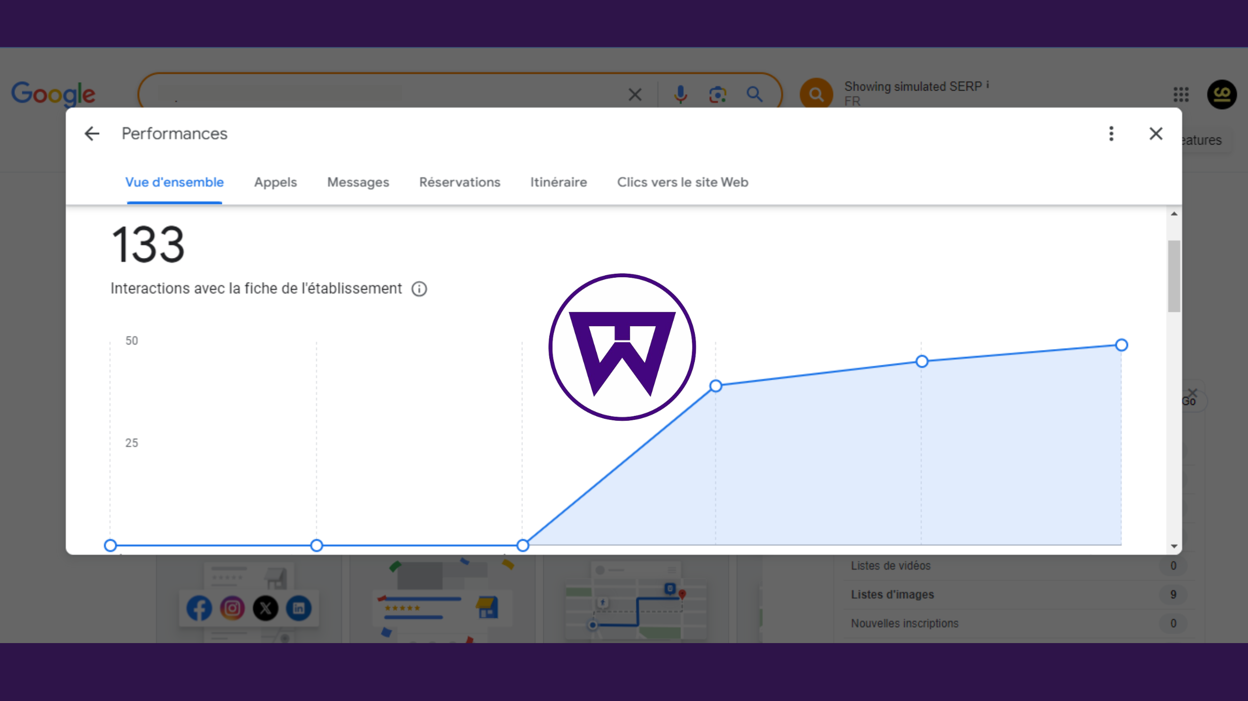Click the third chart point where line rises
The width and height of the screenshot is (1248, 701).
pos(522,546)
